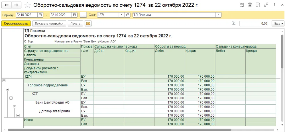Collapse the KZT currency group
The width and height of the screenshot is (285, 132).
[x=11, y=98]
